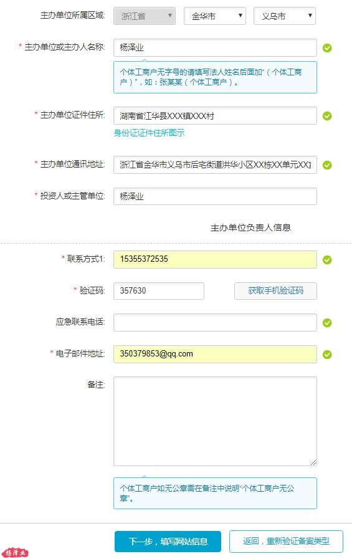Expand the 金华市 city dropdown
This screenshot has height=559, width=352.
[215, 16]
